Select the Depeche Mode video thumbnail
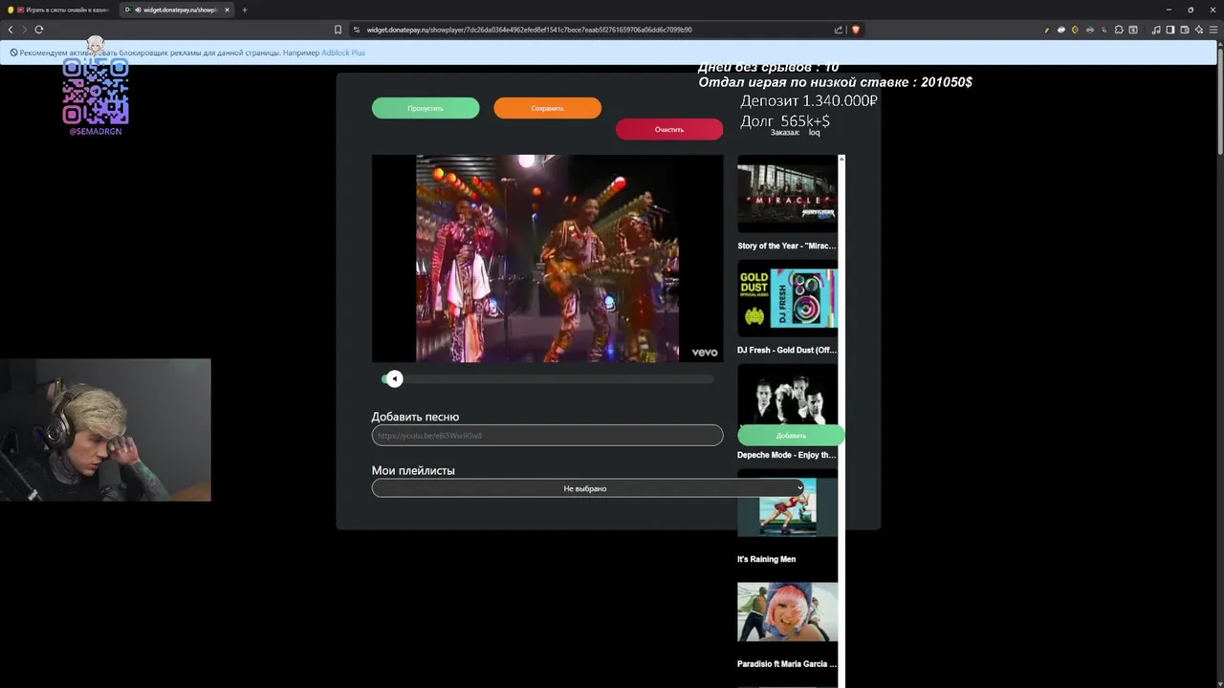This screenshot has width=1224, height=688. tap(787, 395)
